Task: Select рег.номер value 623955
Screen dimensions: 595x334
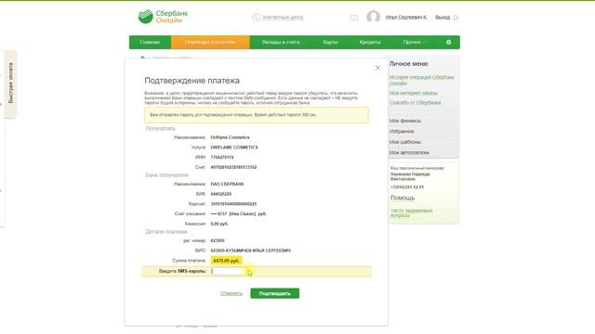Action: [x=218, y=240]
